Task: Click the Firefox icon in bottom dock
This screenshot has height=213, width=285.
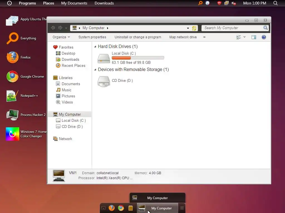Action: [112, 208]
